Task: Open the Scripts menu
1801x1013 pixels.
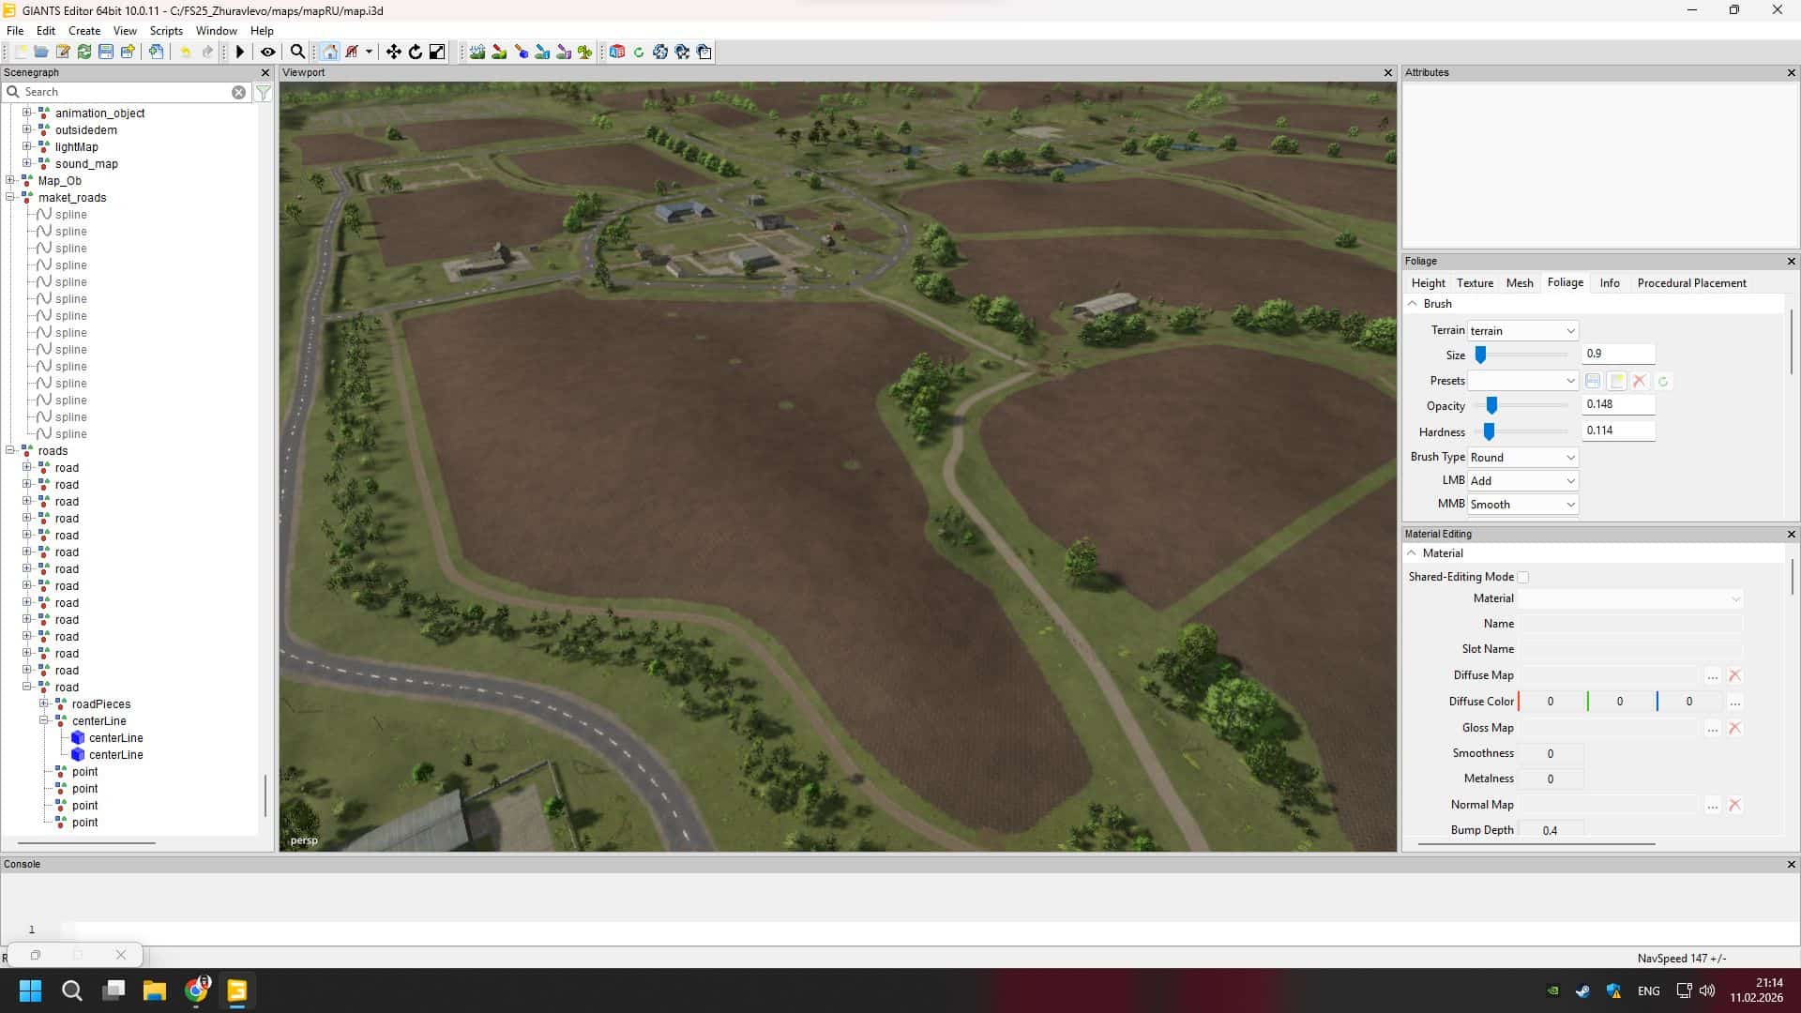Action: [166, 31]
